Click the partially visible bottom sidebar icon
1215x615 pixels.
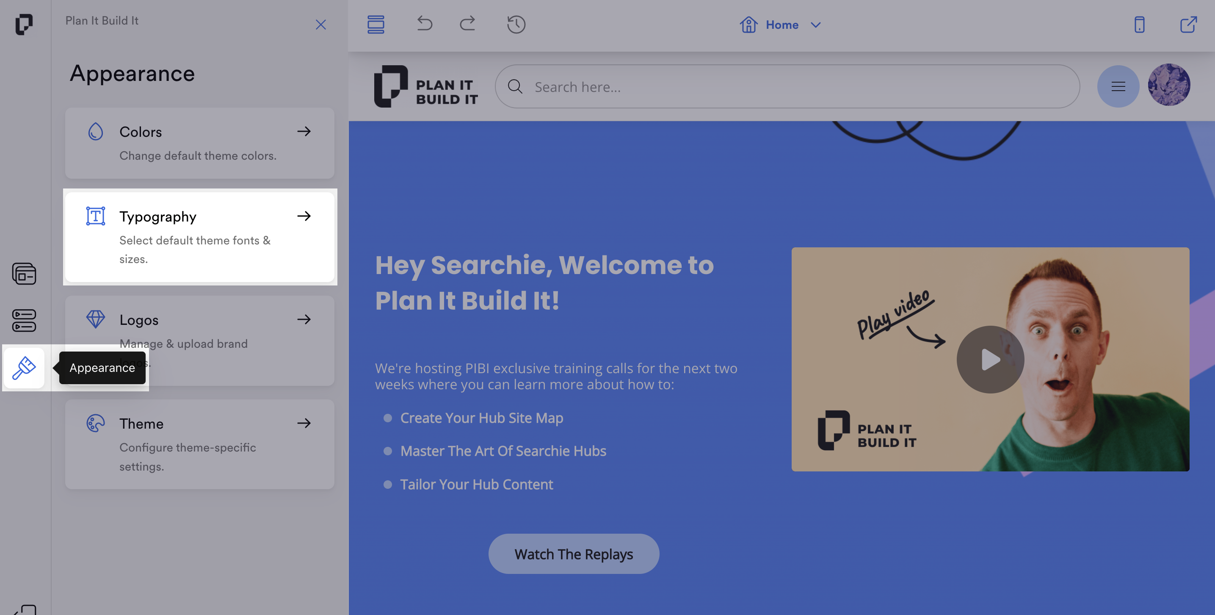pyautogui.click(x=25, y=609)
